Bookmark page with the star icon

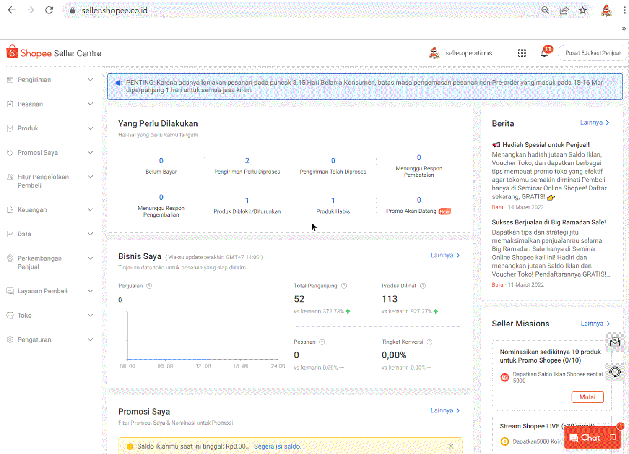click(582, 10)
